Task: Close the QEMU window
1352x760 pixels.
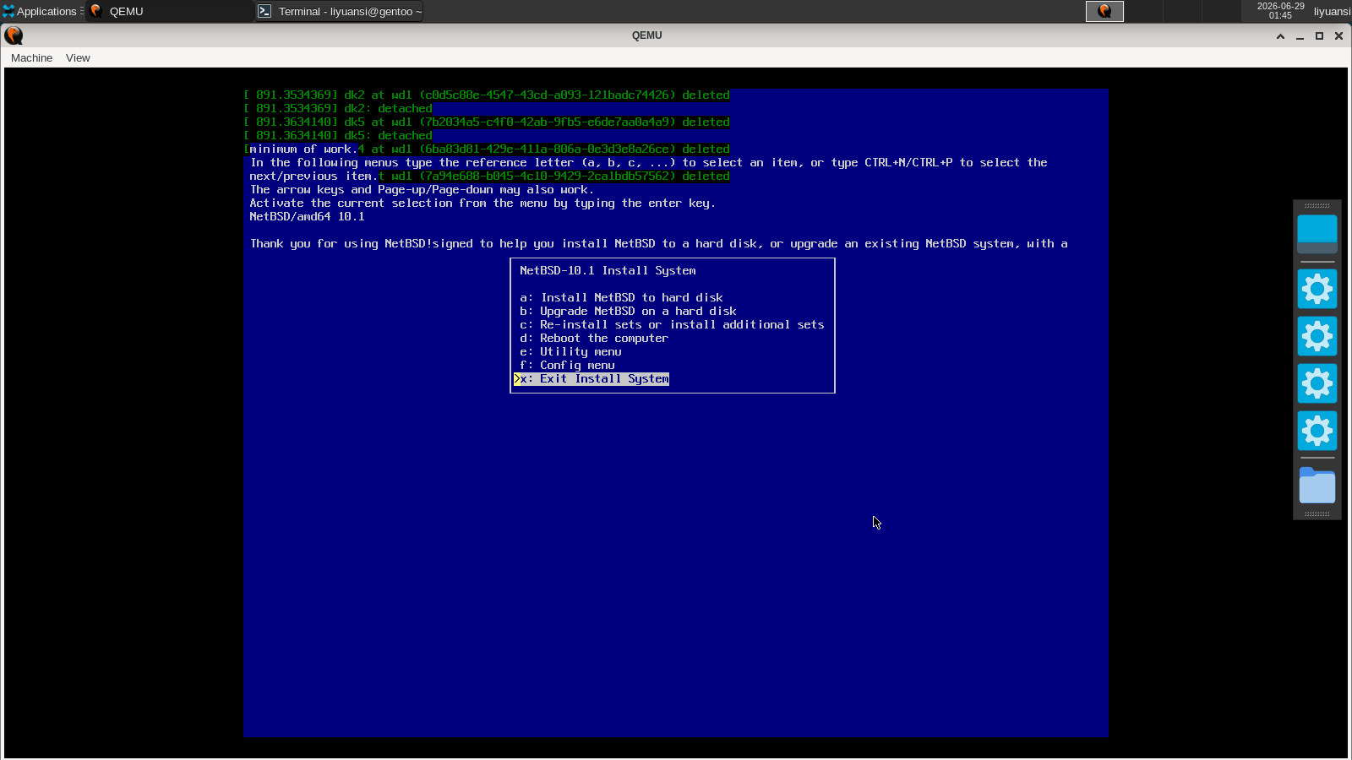Action: (1338, 35)
